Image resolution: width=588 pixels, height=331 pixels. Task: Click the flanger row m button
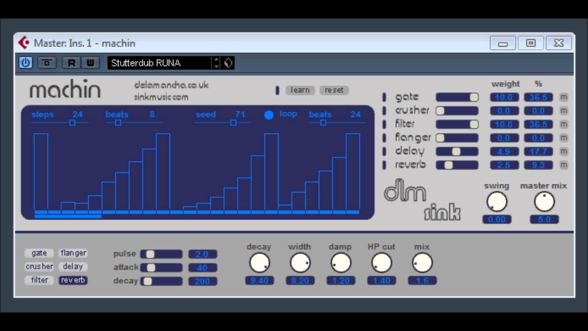click(x=564, y=138)
